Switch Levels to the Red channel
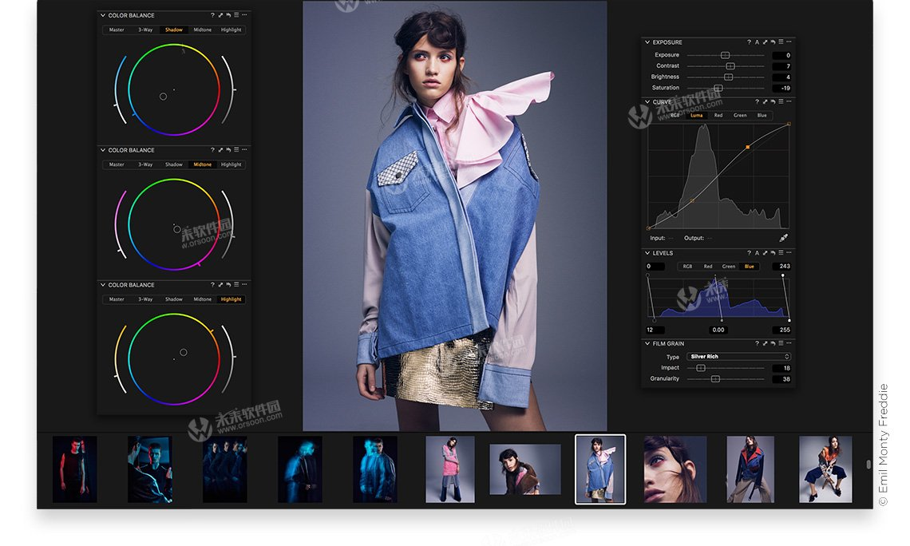Viewport: 910px width, 546px height. point(708,267)
